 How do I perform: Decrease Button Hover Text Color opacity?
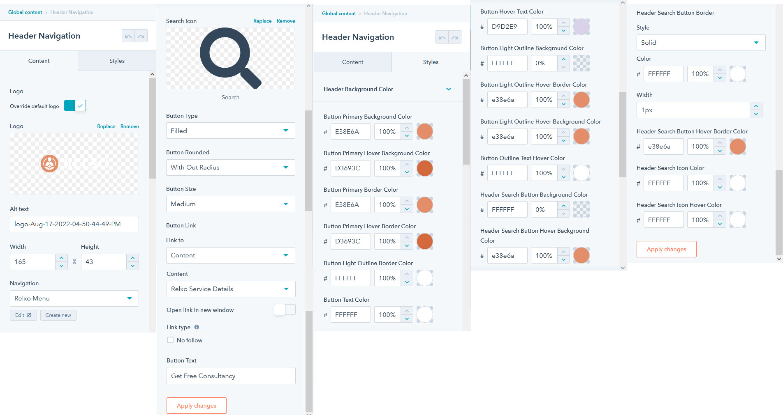(x=563, y=30)
